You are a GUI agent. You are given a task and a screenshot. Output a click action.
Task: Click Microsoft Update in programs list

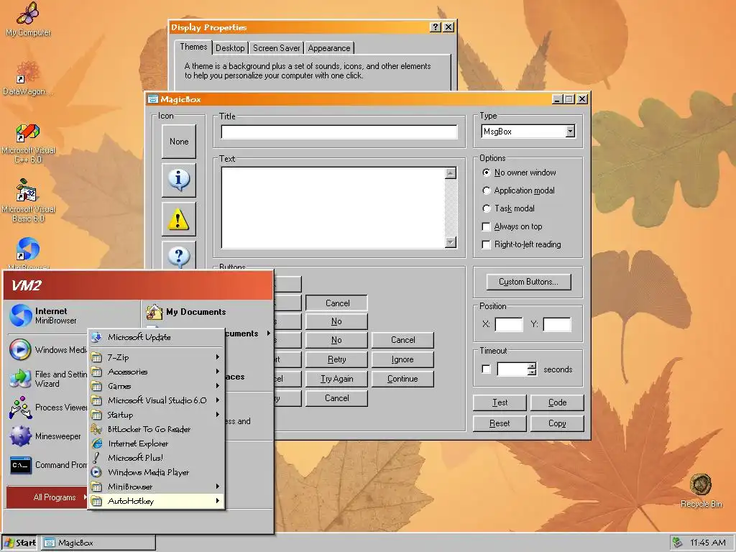[156, 337]
